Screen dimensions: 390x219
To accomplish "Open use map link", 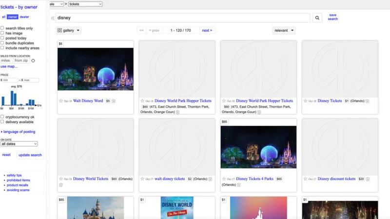I will click(9, 66).
